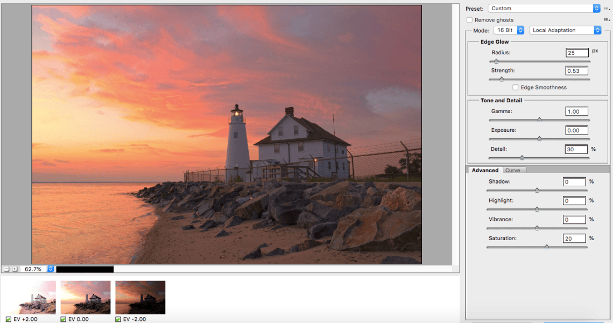The image size is (613, 323).
Task: Click the Radius slider handle
Action: (496, 61)
